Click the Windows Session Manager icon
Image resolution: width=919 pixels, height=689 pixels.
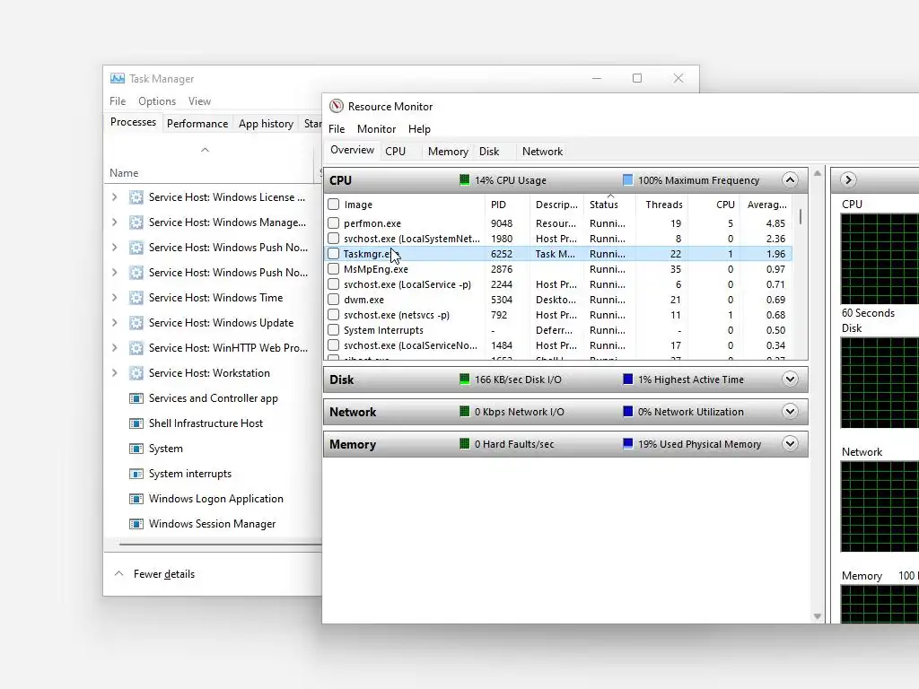(x=136, y=524)
